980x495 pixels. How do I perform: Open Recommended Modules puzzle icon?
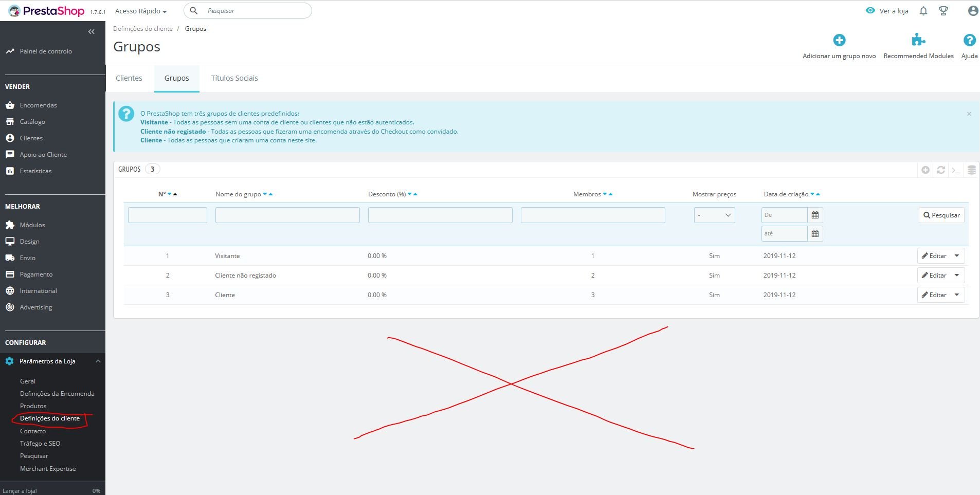point(918,40)
